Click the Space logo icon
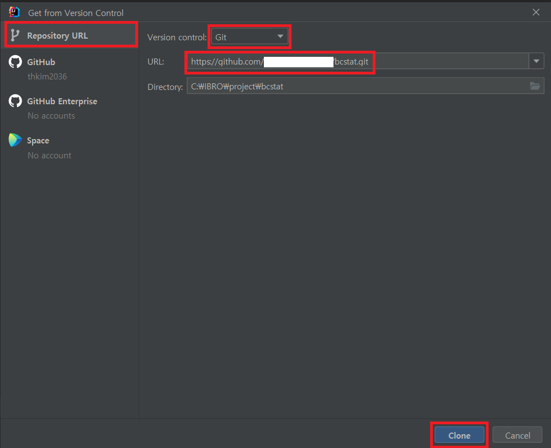This screenshot has height=448, width=551. (x=15, y=140)
